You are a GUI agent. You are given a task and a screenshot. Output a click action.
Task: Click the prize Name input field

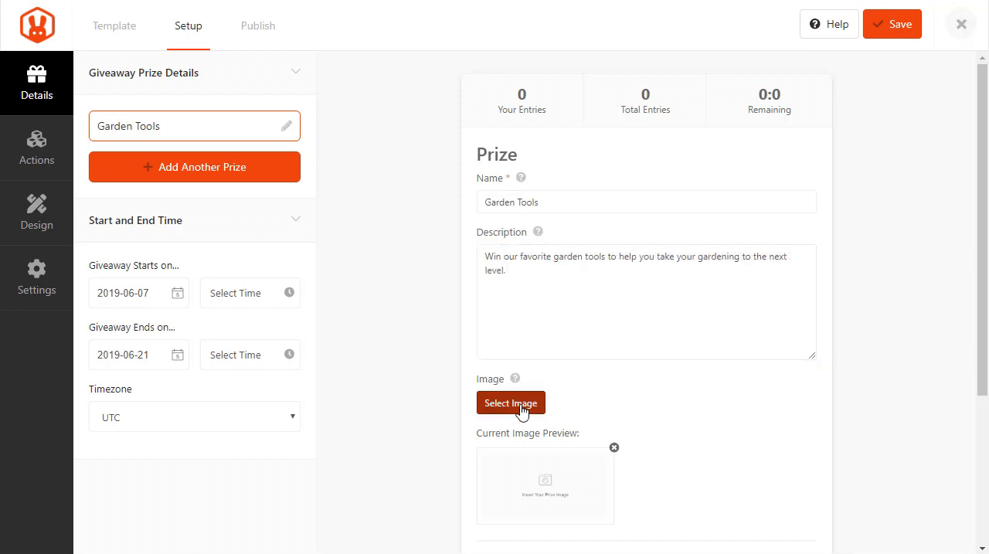coord(646,202)
